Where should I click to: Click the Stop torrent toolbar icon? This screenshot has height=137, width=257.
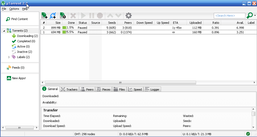tap(100, 16)
